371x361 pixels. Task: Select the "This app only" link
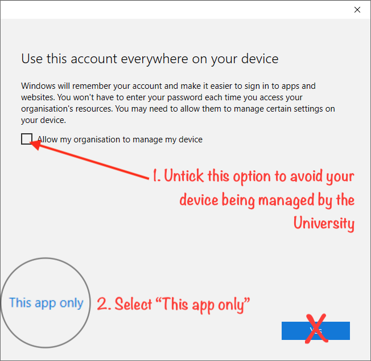pos(46,303)
